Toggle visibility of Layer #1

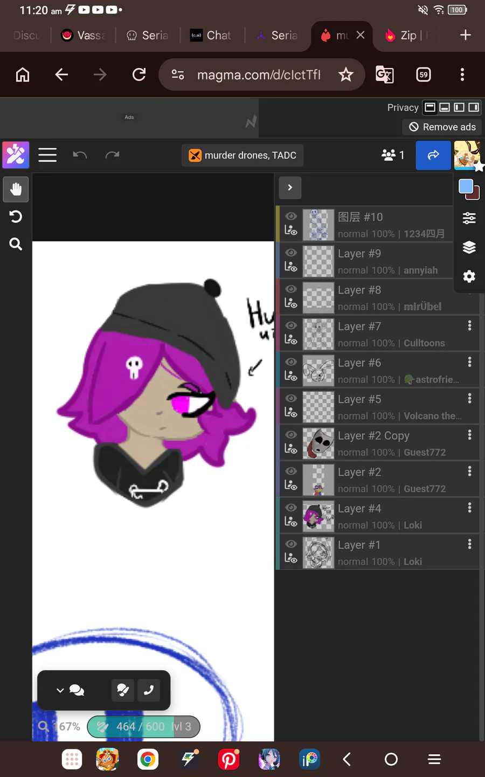click(291, 544)
